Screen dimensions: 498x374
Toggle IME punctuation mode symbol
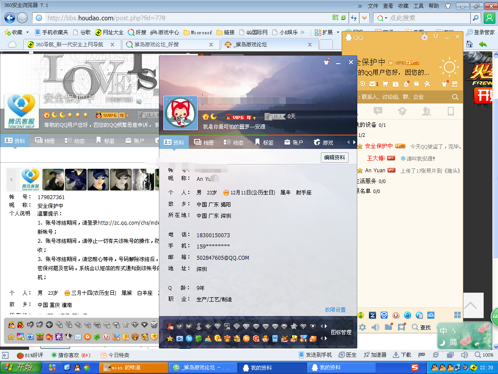coord(454,331)
